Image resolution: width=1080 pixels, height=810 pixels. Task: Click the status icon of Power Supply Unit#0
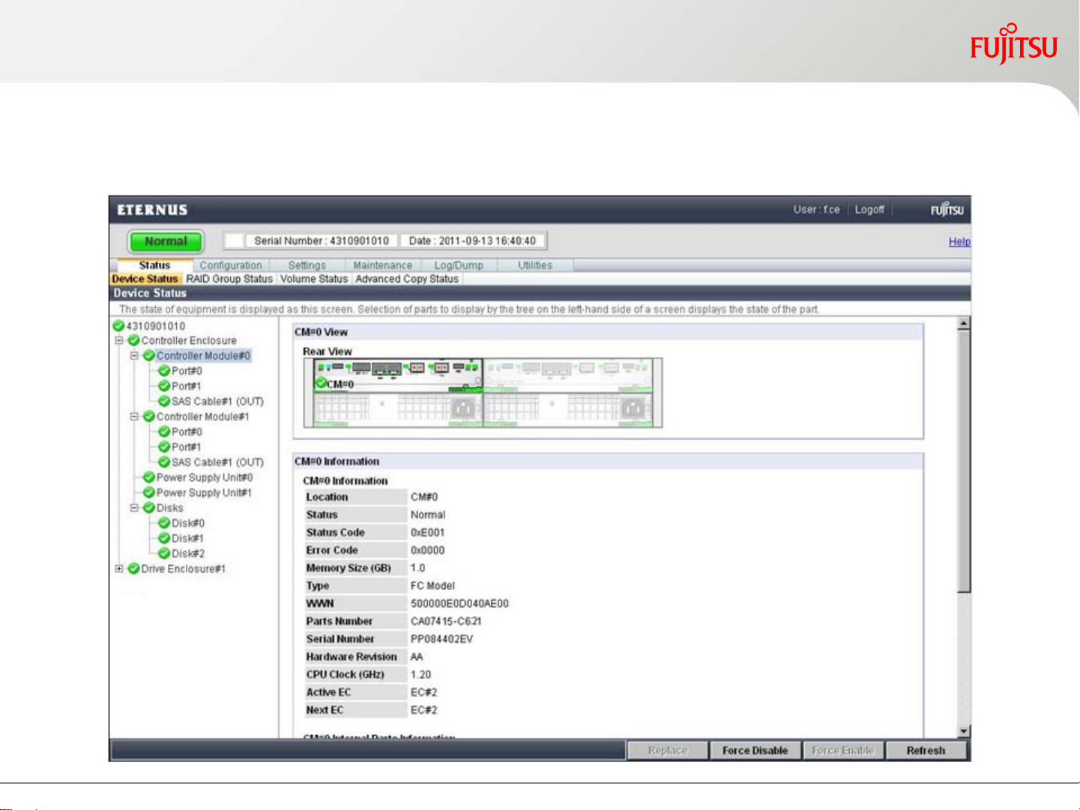[x=149, y=477]
